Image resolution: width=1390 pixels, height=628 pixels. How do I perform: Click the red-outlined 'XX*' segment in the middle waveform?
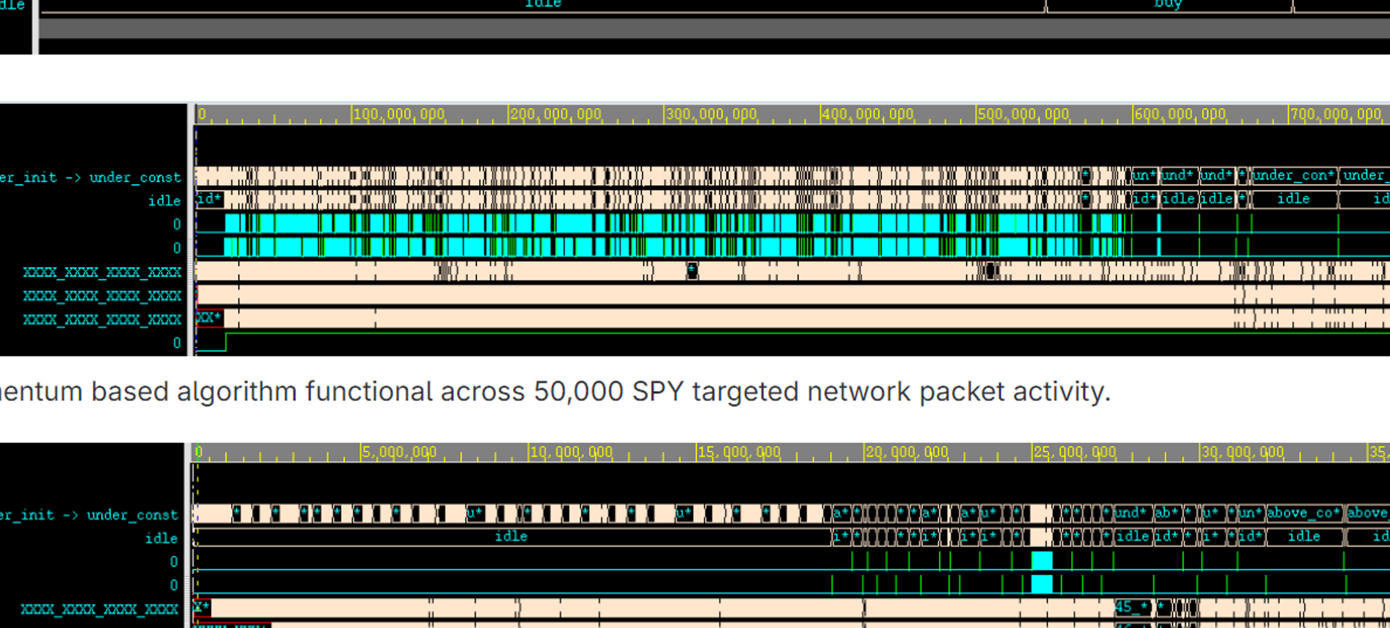(209, 318)
